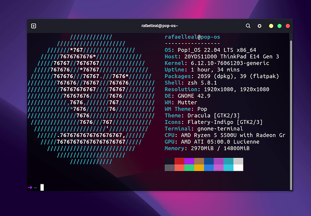Click the bright purple color block, top row

click(x=189, y=161)
